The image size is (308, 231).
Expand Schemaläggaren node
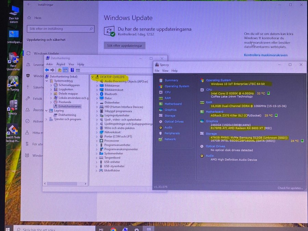tap(51, 85)
